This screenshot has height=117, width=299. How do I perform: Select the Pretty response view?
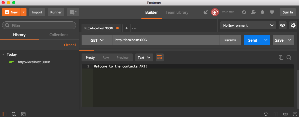[90, 57]
